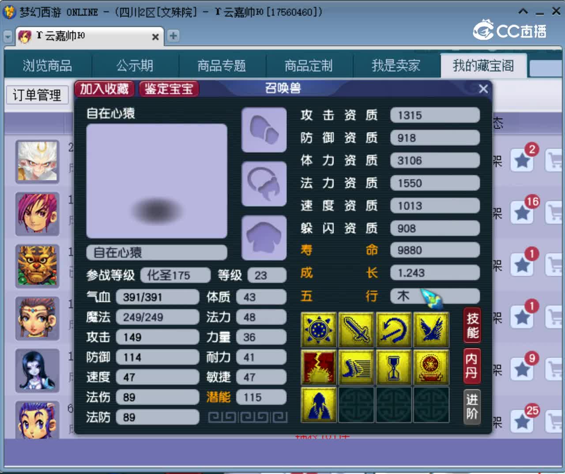Click the up-arrow icon in the title bar
The image size is (565, 474).
pos(523,11)
